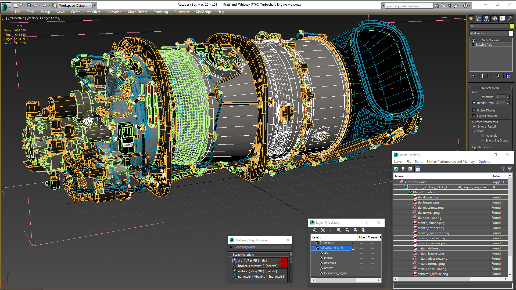Collapse the helicopter_engine layer
Viewport: 516px width, 290px height.
click(x=313, y=248)
